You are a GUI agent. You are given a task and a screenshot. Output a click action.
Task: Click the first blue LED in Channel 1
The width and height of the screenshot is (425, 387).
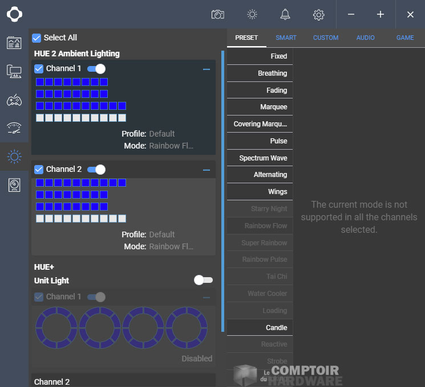(39, 82)
